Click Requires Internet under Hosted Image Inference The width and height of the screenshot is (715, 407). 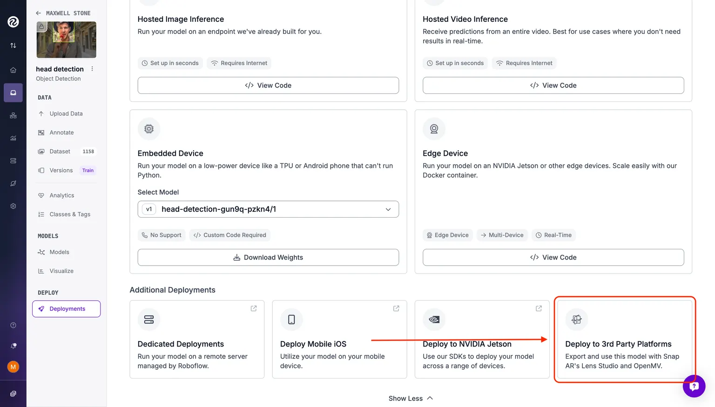(239, 63)
